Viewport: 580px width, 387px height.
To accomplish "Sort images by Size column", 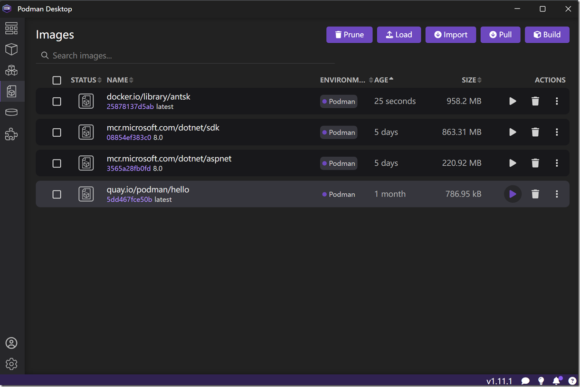I will (x=472, y=80).
